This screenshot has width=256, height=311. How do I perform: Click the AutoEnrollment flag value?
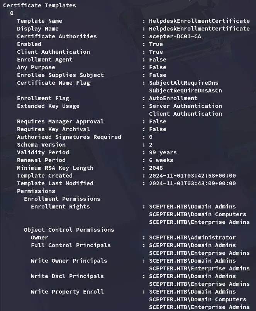173,98
